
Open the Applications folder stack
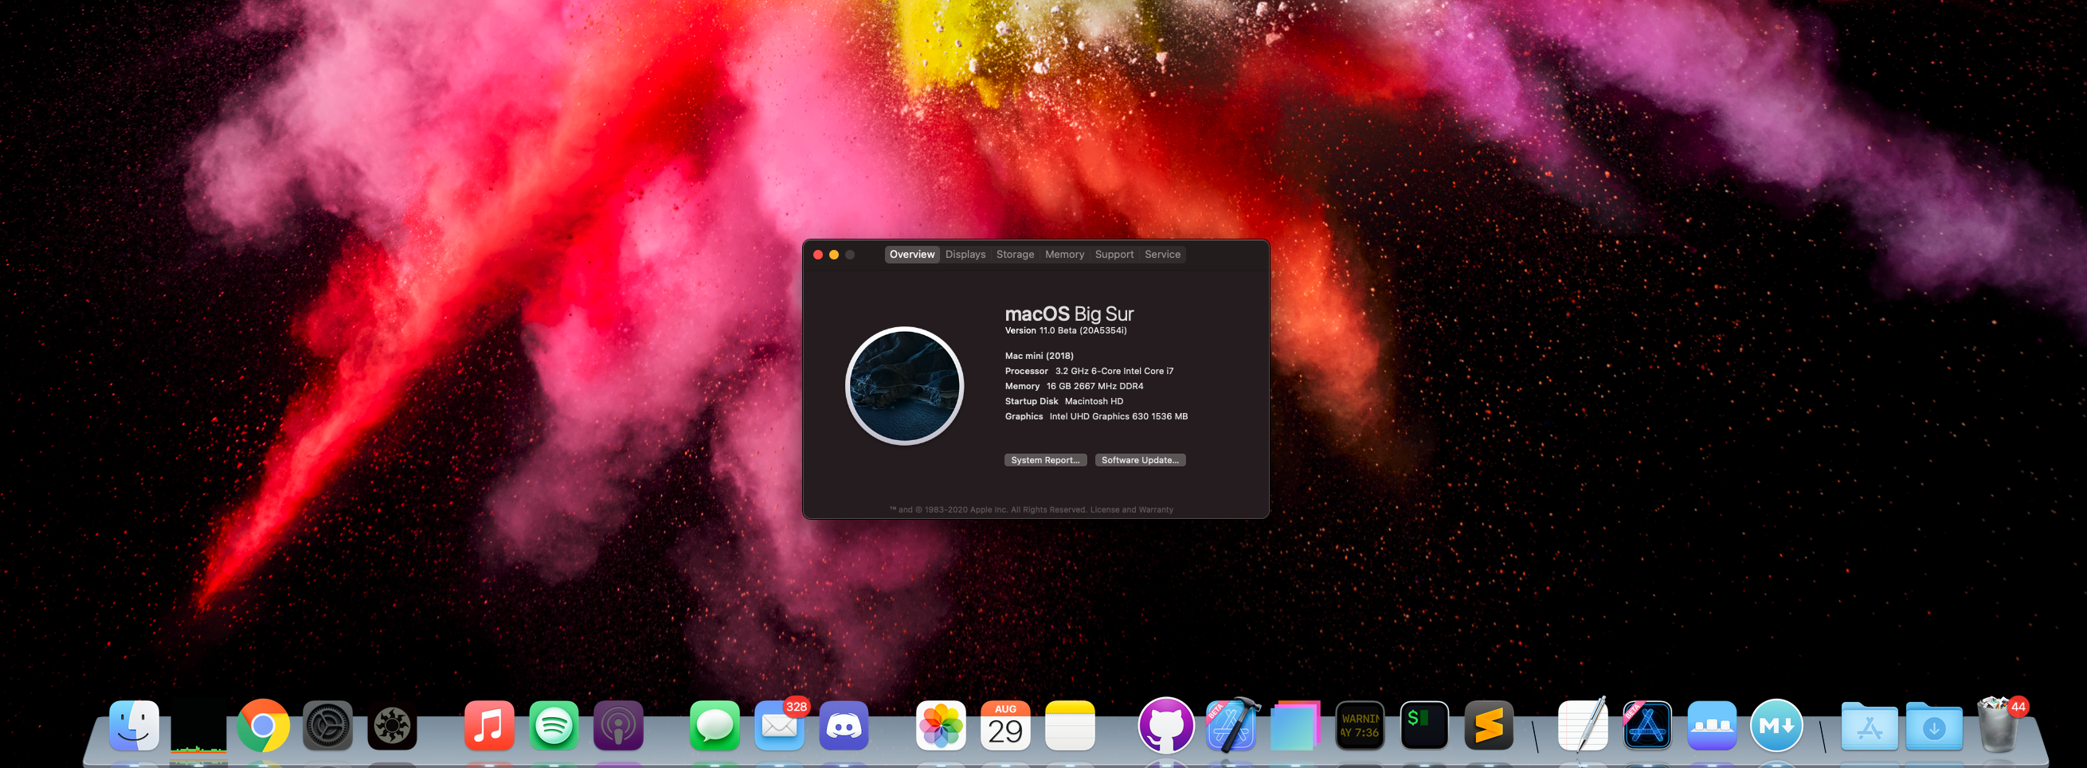point(1870,726)
